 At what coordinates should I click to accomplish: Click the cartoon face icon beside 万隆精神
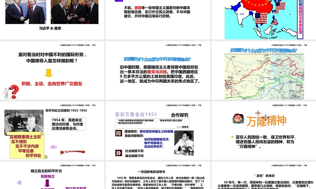point(238,118)
